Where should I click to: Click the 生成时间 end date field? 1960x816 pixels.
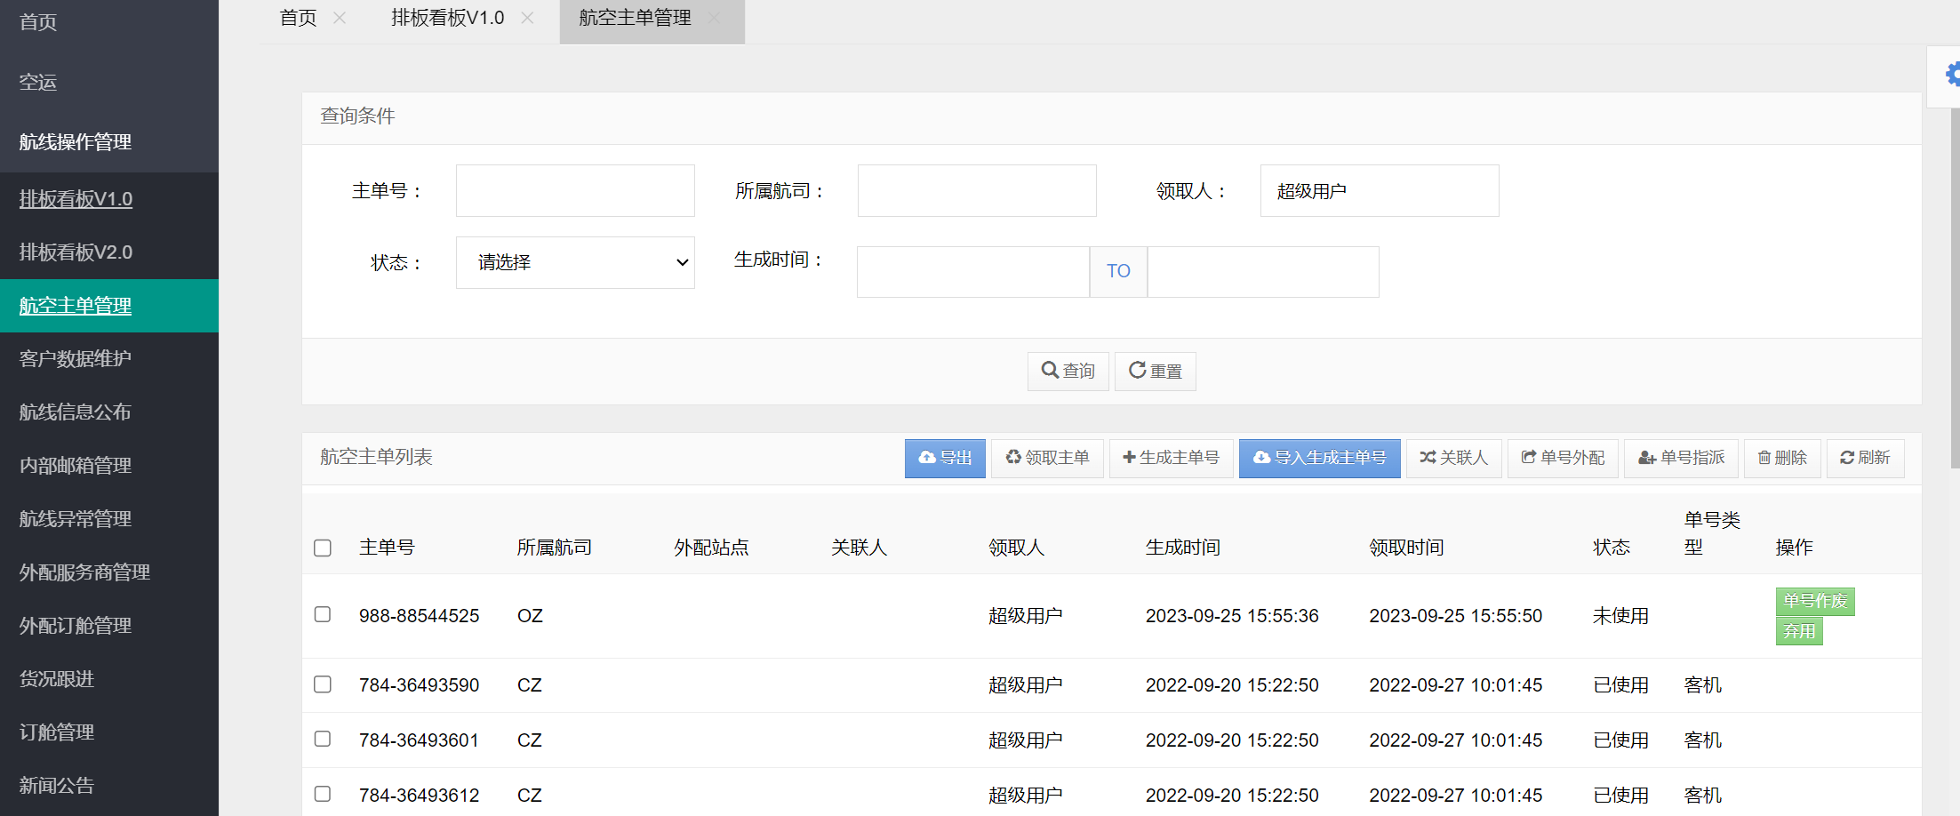pyautogui.click(x=1263, y=272)
